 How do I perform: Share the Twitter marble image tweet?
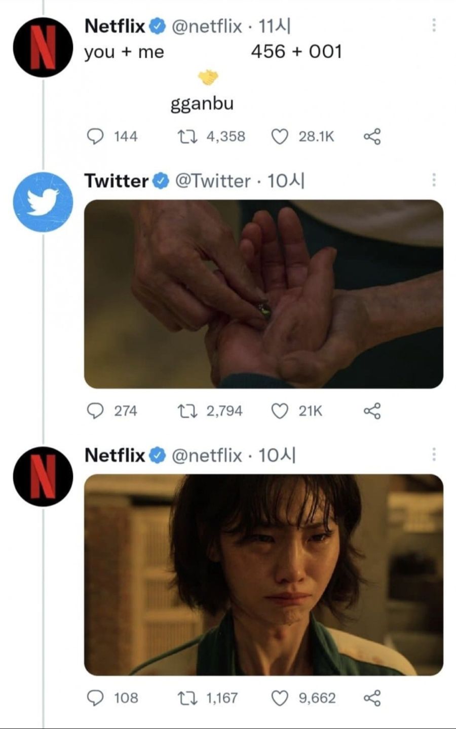[x=372, y=411]
